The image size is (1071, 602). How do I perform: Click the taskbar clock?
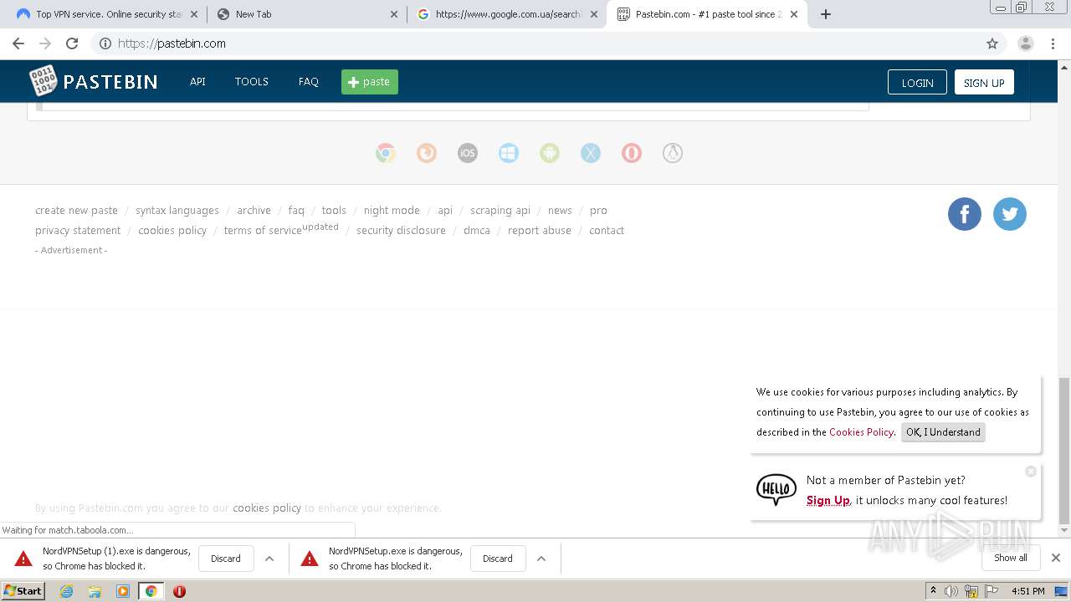click(x=1027, y=591)
